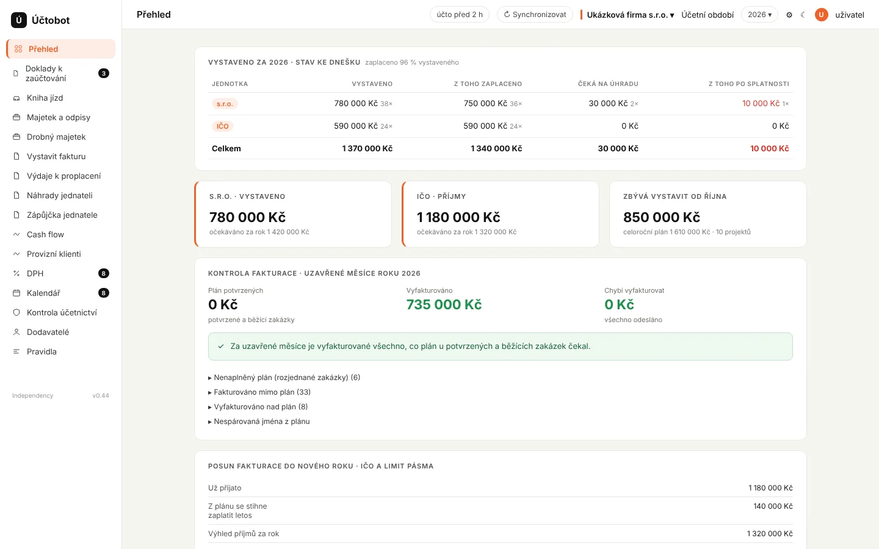
Task: Go to Náhrady jednateli page
Action: coord(61,195)
